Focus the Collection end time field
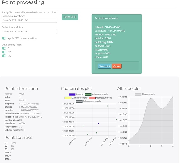 29,31
